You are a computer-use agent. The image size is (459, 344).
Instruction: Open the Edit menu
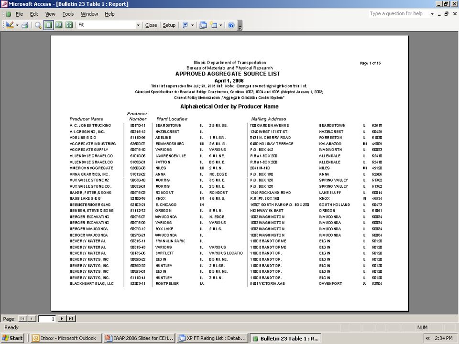click(34, 14)
